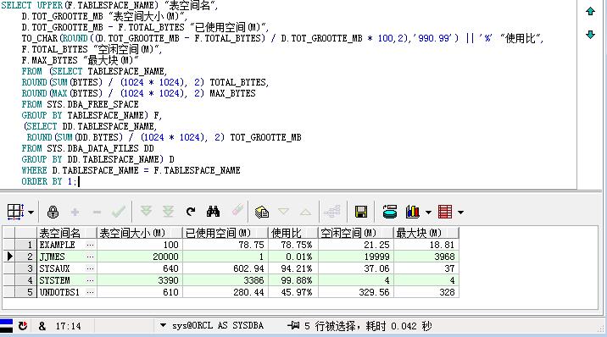Click the fetch last page icon
The height and width of the screenshot is (337, 607).
pos(168,212)
